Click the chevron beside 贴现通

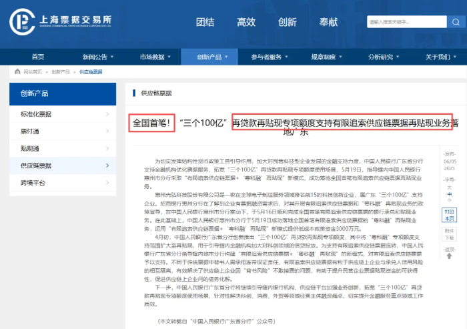click(107, 148)
